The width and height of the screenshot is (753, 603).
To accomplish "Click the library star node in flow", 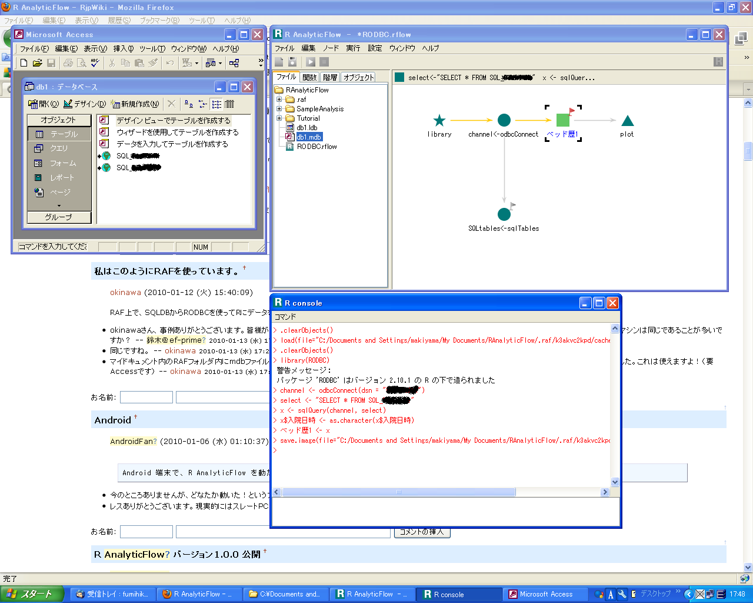I will point(439,121).
